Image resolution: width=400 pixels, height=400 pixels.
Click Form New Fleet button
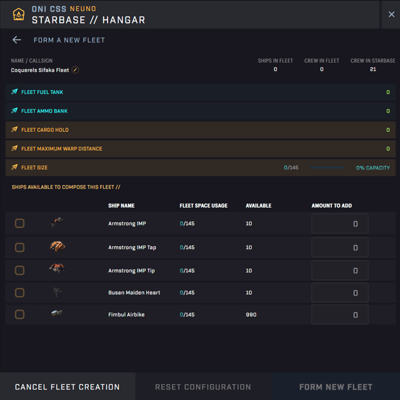tap(335, 387)
